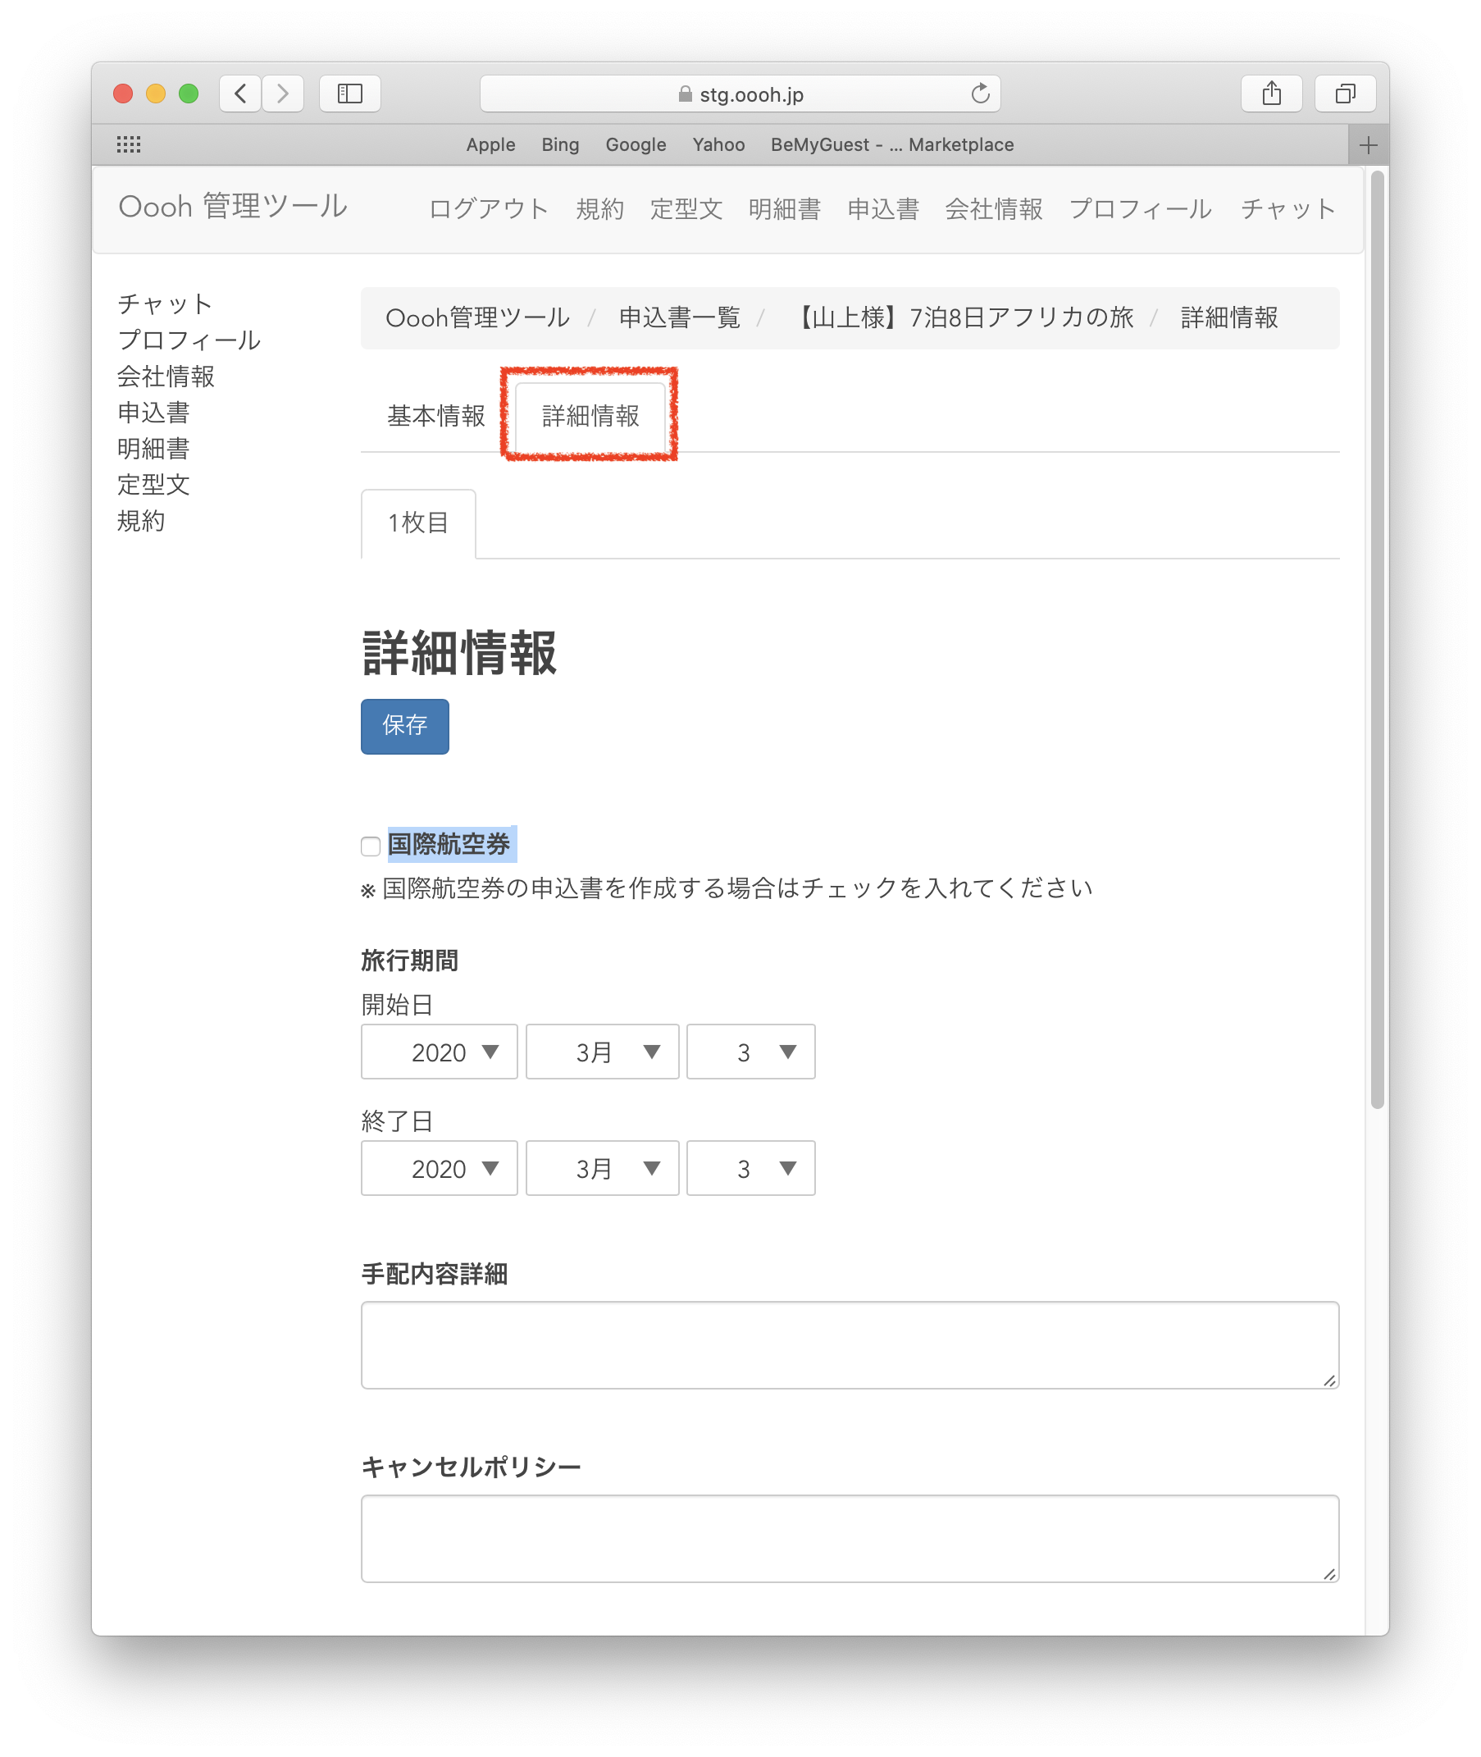Click the blue 保存 button
This screenshot has width=1481, height=1757.
[404, 726]
